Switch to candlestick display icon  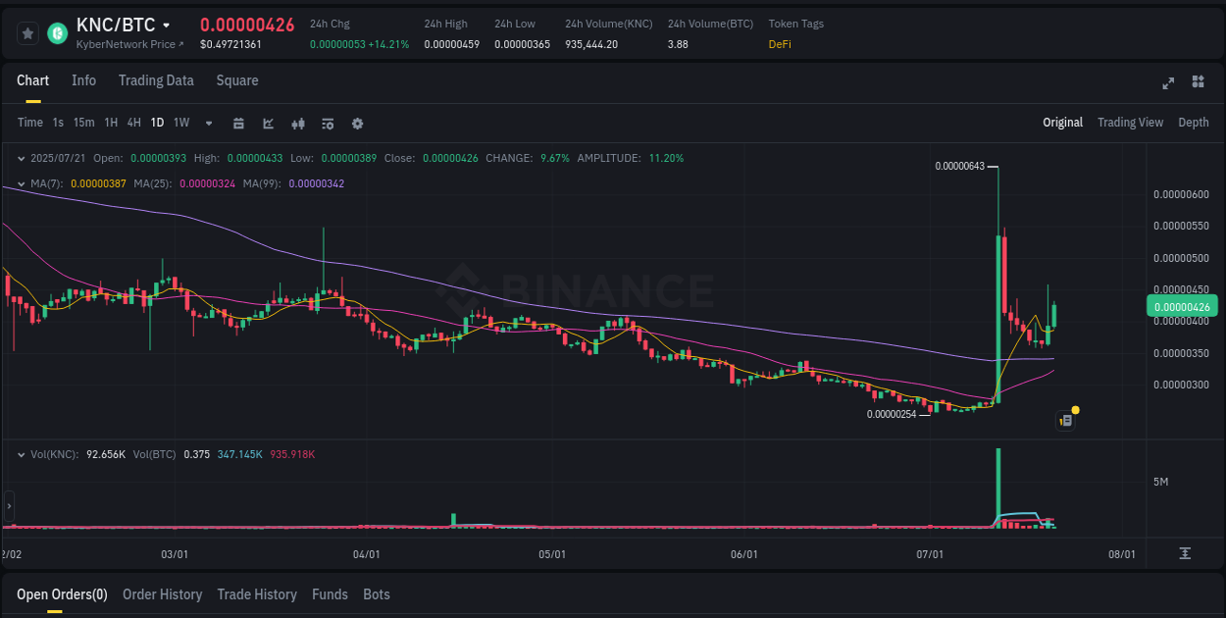[297, 123]
